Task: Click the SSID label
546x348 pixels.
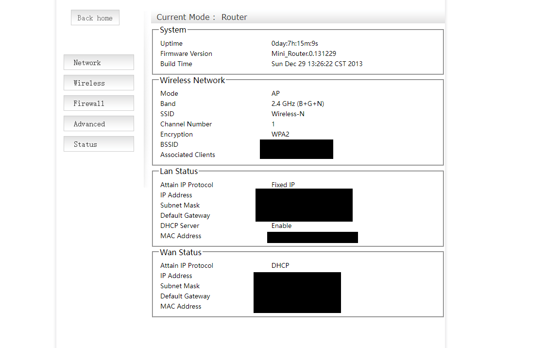Action: coord(167,114)
